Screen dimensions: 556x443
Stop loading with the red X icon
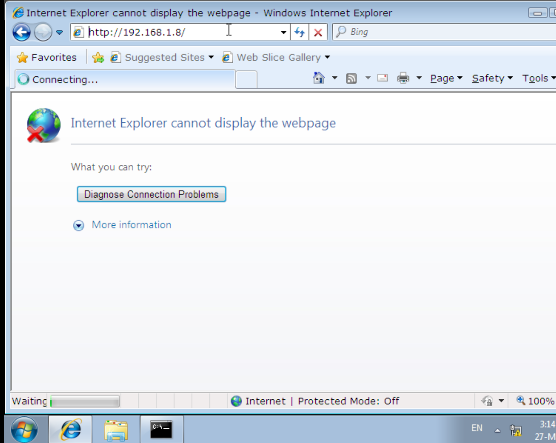tap(318, 32)
